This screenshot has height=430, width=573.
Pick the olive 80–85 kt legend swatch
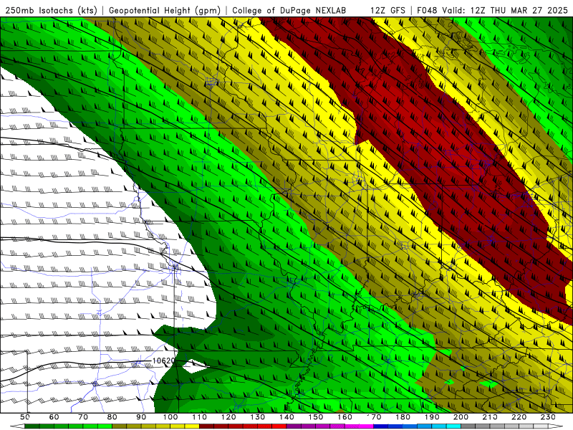pyautogui.click(x=120, y=426)
